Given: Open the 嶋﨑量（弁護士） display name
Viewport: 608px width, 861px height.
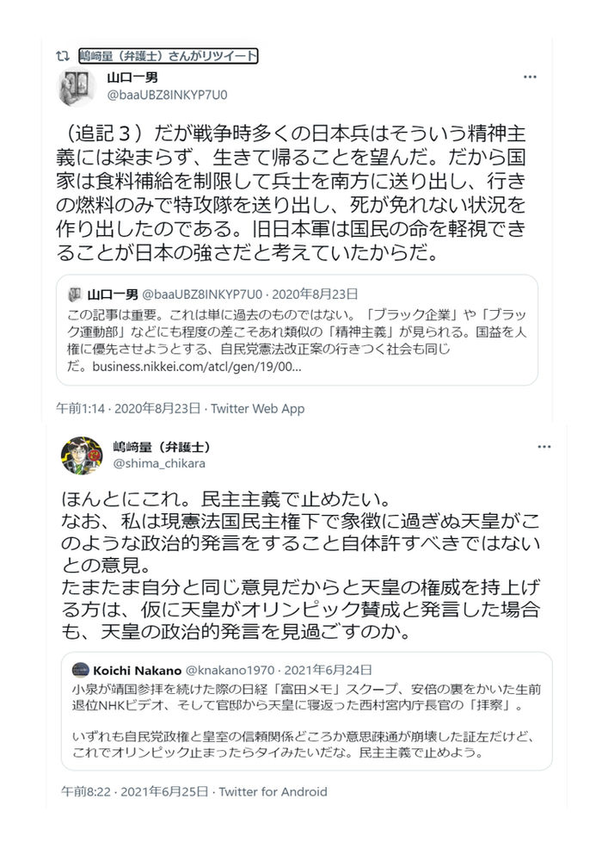Looking at the screenshot, I should point(162,447).
